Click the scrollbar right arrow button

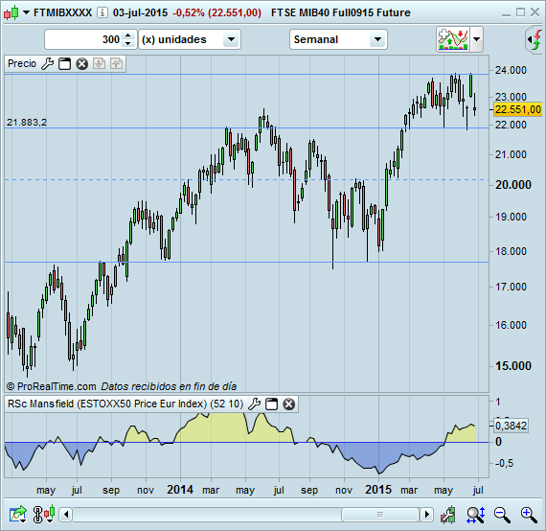coord(426,515)
